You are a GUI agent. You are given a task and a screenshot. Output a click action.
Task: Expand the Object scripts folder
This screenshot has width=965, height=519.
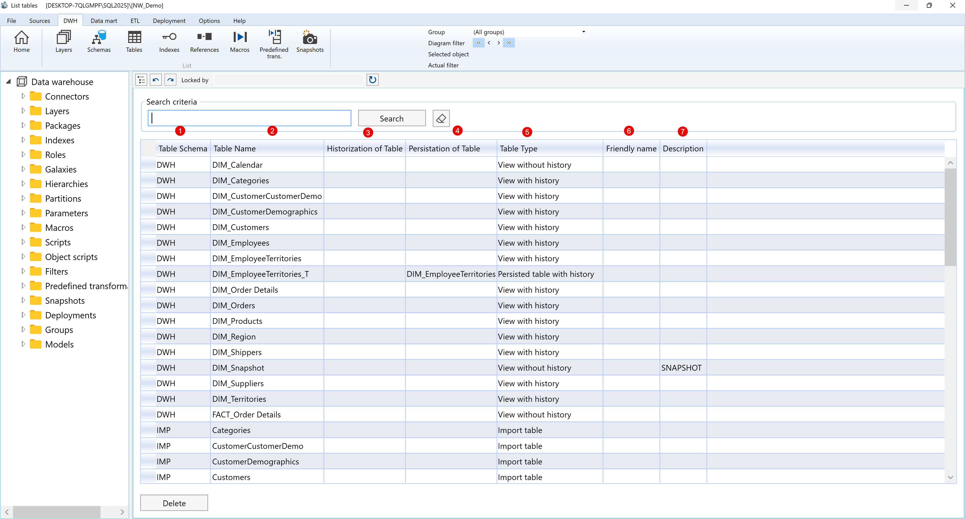[23, 257]
